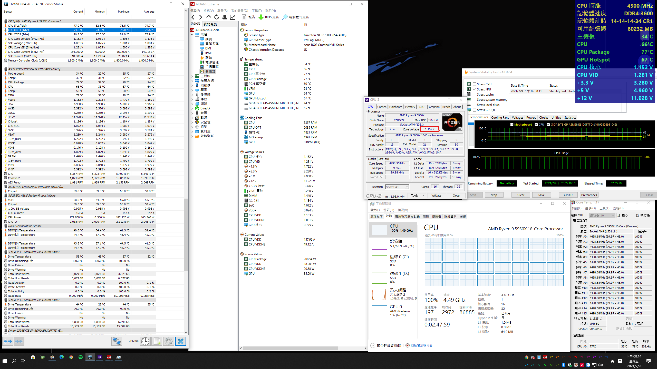Uncheck Stress FPU checkbox
Viewport: 657px width, 369px height.
point(475,89)
